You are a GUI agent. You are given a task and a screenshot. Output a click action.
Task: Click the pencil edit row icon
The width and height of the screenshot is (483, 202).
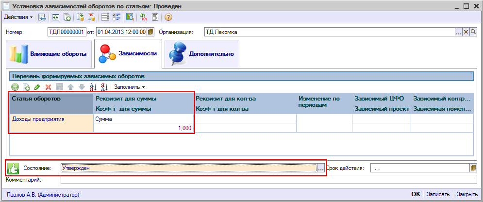(37, 87)
